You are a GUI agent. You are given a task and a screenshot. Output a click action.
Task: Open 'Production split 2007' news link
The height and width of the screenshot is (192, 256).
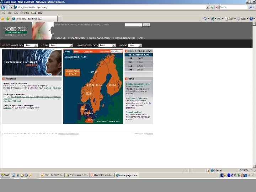click(137, 98)
